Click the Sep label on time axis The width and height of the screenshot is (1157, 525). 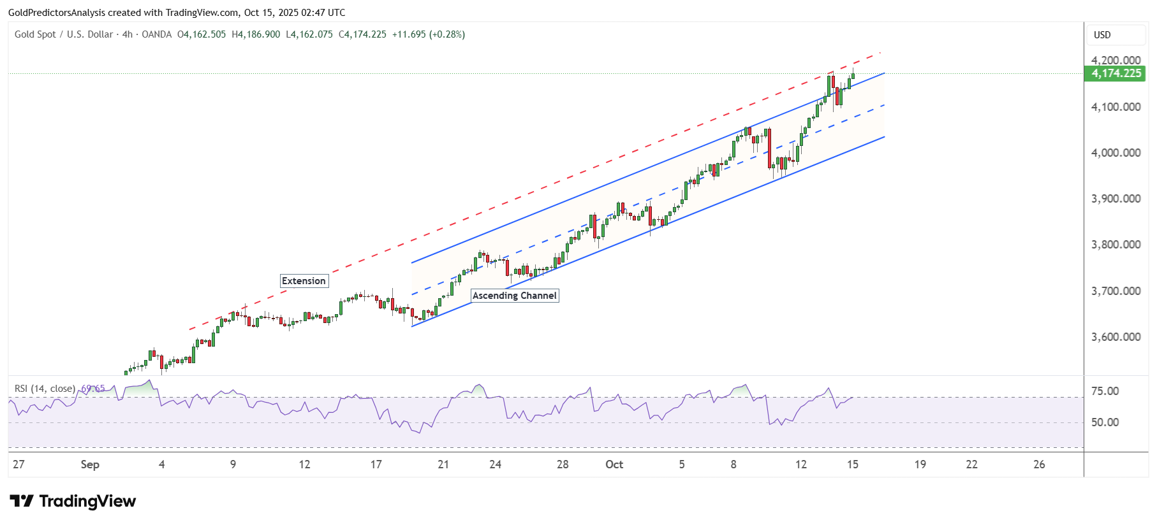coord(90,464)
